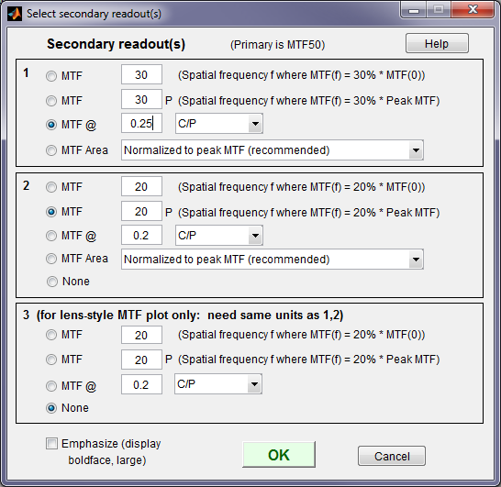Select MTF @ radio in section 3
Screen dimensions: 501x487
(x=51, y=386)
